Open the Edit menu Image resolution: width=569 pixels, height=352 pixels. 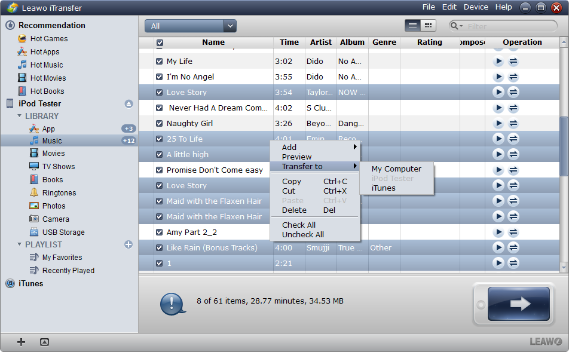449,7
